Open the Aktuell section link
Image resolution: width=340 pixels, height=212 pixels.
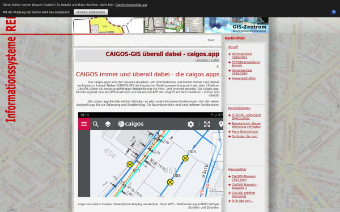click(x=233, y=47)
